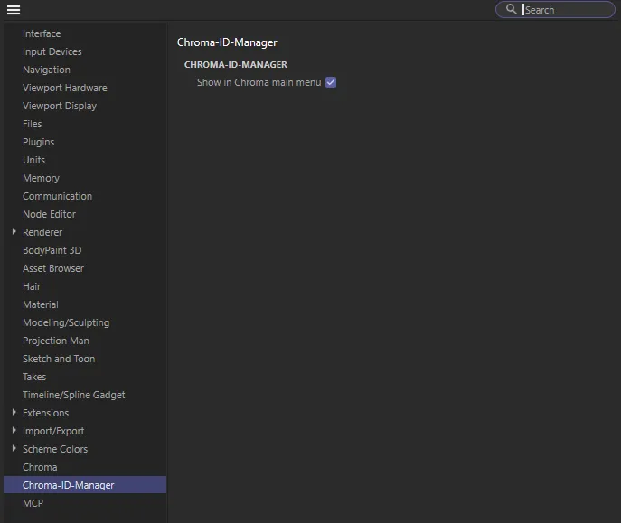The width and height of the screenshot is (621, 523).
Task: Click the search magnifier icon
Action: pos(512,9)
